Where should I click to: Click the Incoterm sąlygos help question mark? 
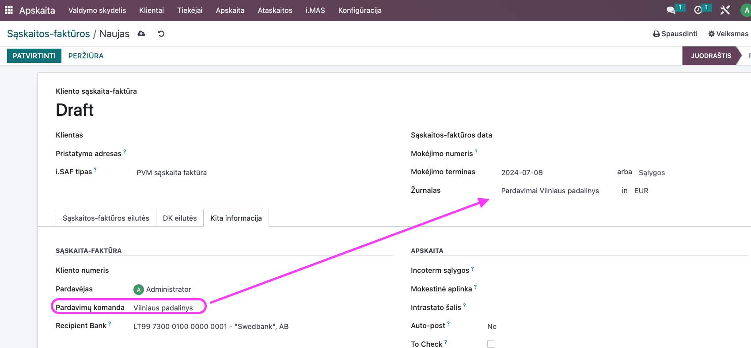(x=472, y=268)
